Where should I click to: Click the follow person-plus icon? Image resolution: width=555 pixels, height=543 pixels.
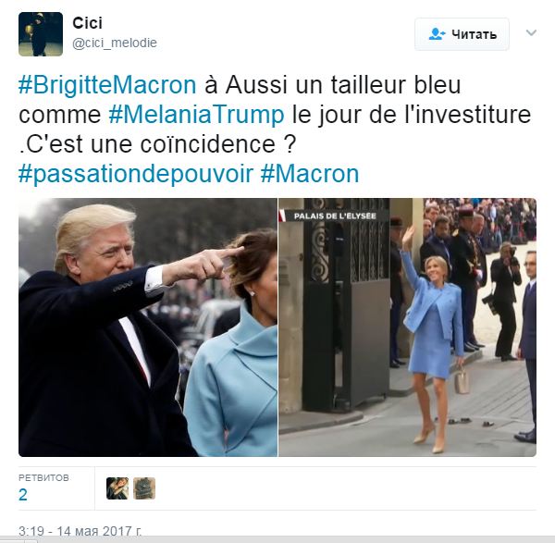438,34
